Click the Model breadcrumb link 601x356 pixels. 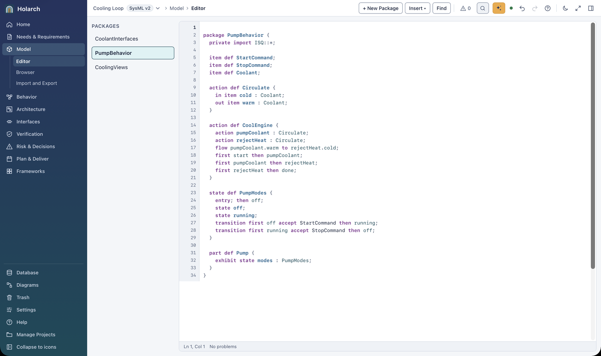pos(177,8)
